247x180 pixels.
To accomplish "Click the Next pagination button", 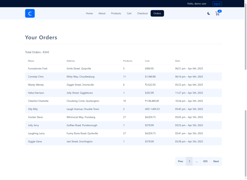I will [216, 161].
